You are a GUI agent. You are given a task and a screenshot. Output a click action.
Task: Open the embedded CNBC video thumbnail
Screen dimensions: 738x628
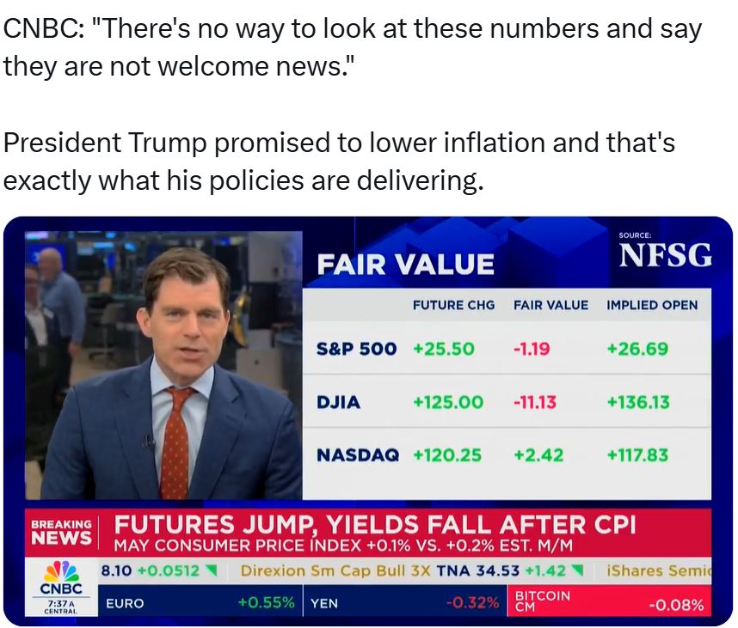pyautogui.click(x=368, y=421)
